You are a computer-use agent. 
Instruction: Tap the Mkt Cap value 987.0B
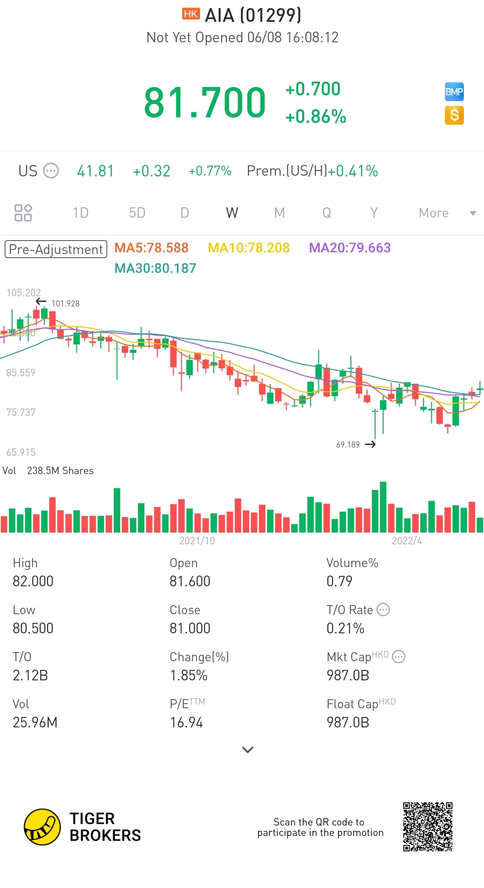tap(348, 675)
